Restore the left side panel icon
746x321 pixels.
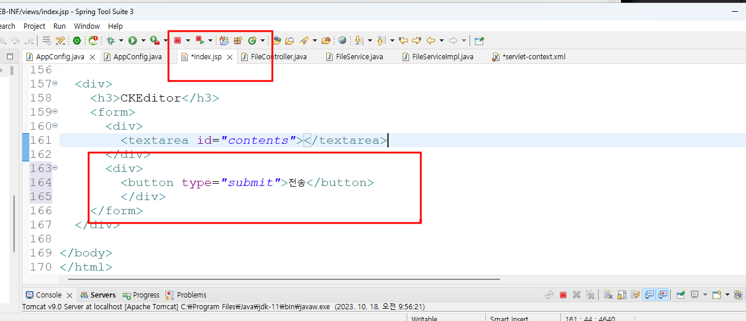[x=10, y=56]
